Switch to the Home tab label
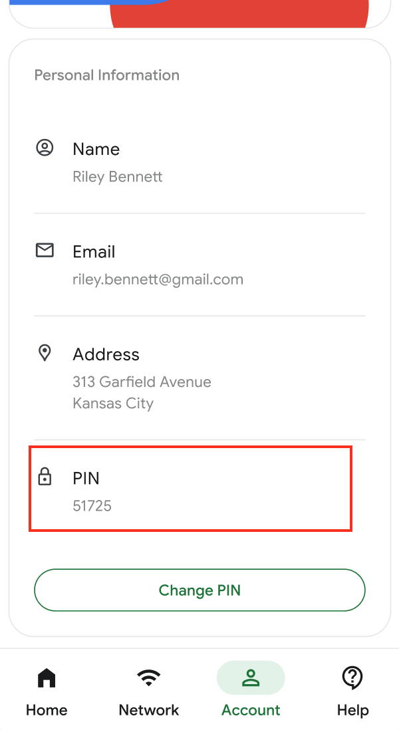Screen dimensions: 399x730 point(47,710)
